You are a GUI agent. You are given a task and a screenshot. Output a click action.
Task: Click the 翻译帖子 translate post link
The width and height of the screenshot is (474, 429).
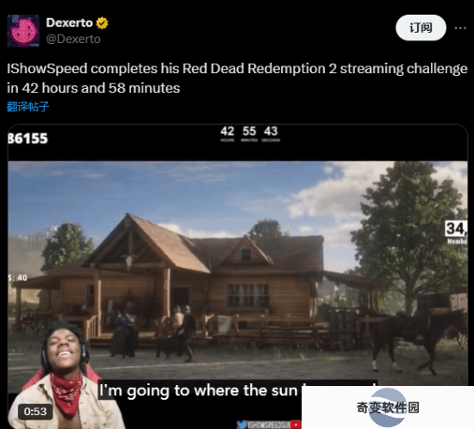28,106
